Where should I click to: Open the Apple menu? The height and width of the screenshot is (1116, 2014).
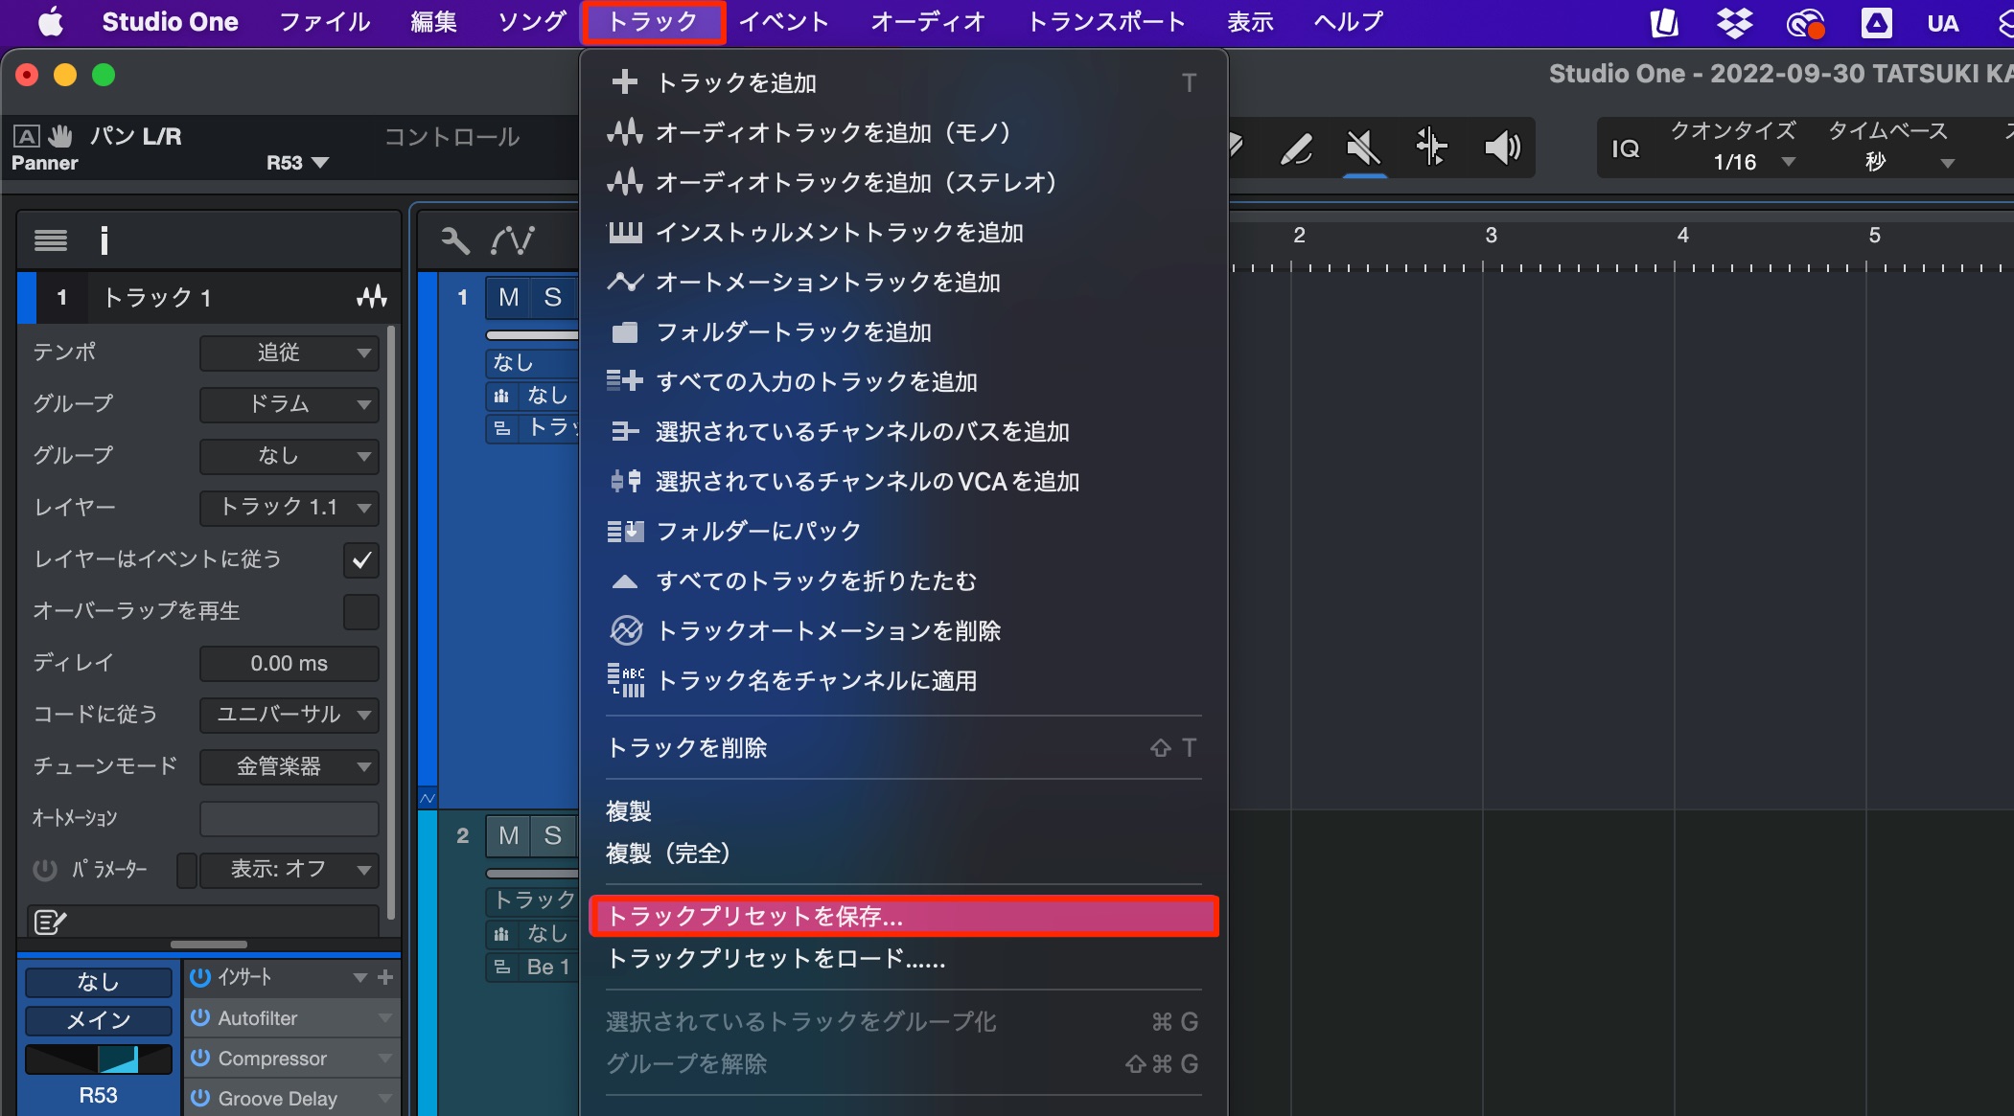pyautogui.click(x=50, y=21)
